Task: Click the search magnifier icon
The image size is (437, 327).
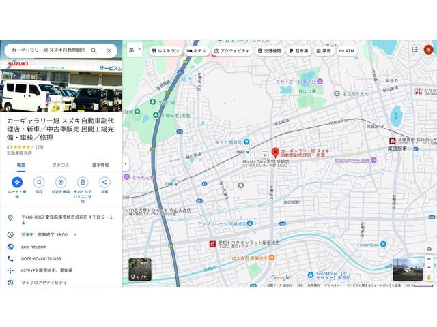Action: [94, 50]
